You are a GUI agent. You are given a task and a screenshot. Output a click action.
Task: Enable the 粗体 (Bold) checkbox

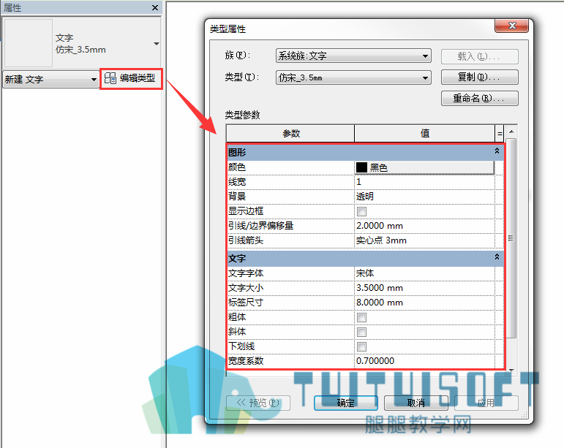click(x=361, y=318)
